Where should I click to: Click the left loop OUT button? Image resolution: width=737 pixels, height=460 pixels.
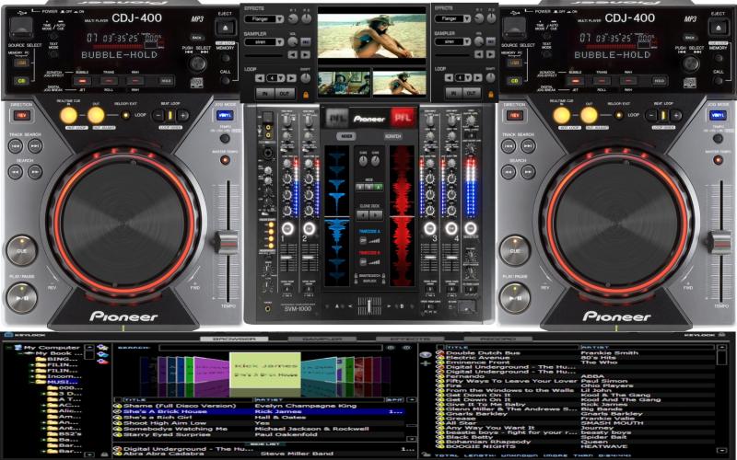285,94
